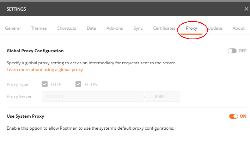The image size is (250, 159).
Task: Select the Add-ons tab
Action: point(115,28)
